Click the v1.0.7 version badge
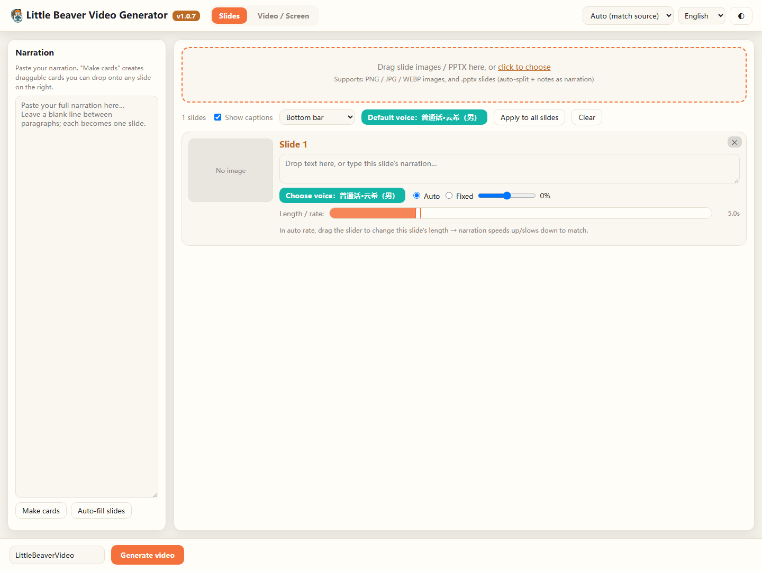The width and height of the screenshot is (762, 571). tap(186, 16)
